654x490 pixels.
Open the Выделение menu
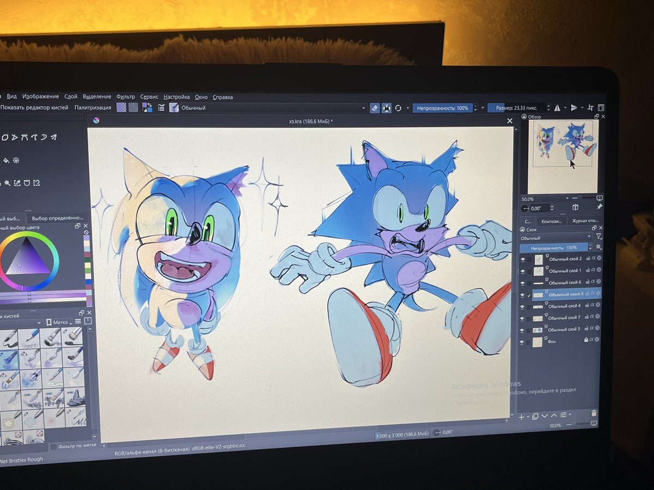click(x=97, y=96)
